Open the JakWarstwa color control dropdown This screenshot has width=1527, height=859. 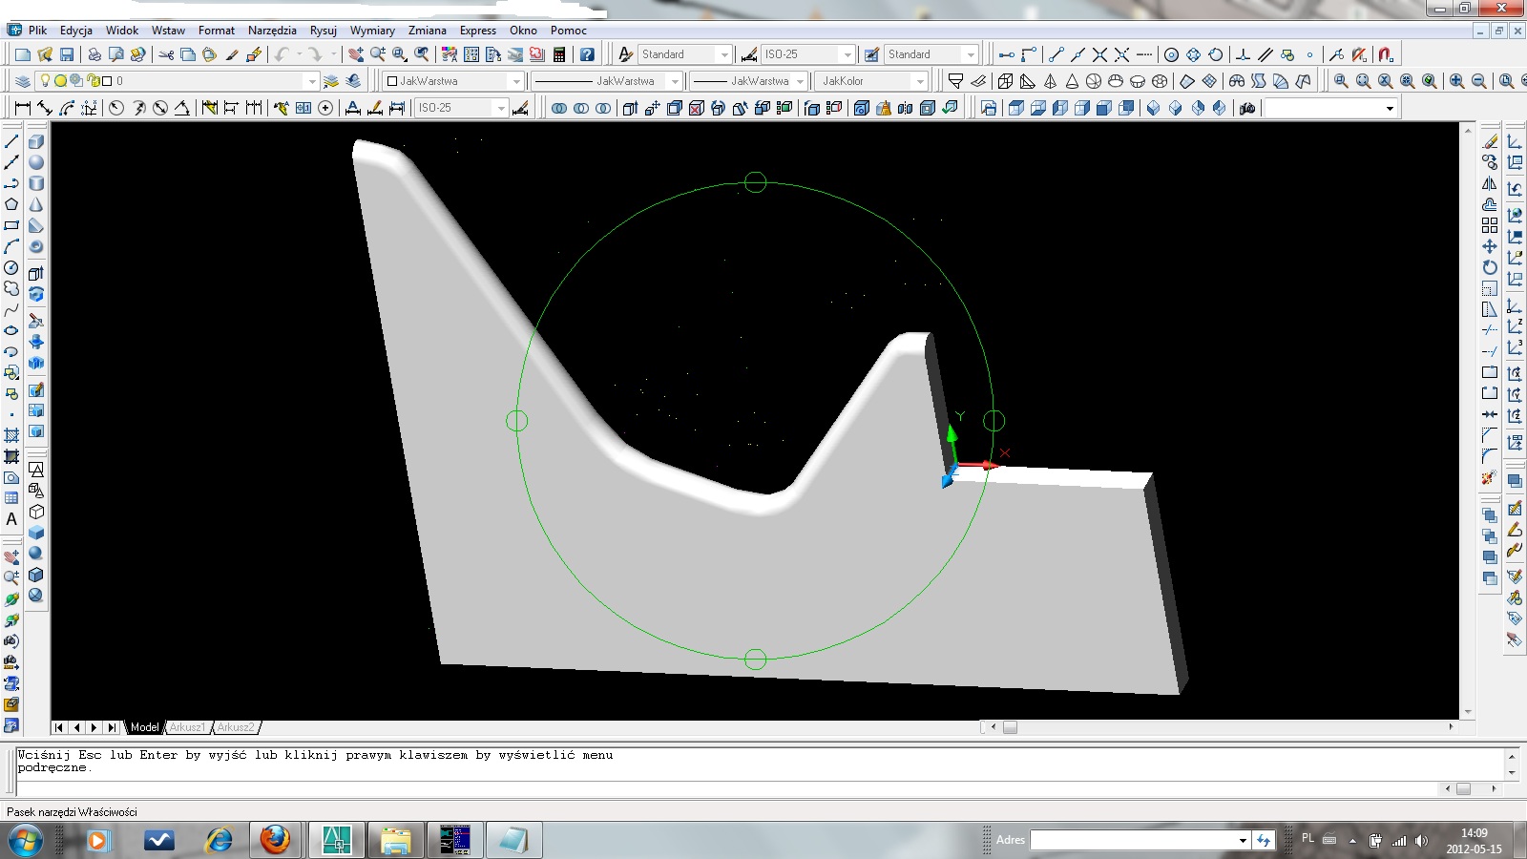pyautogui.click(x=516, y=81)
